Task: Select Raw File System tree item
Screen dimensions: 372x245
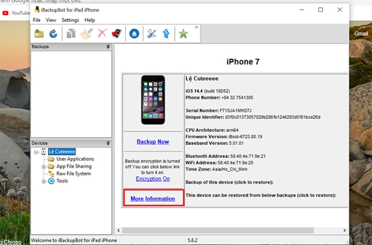Action: coord(73,173)
